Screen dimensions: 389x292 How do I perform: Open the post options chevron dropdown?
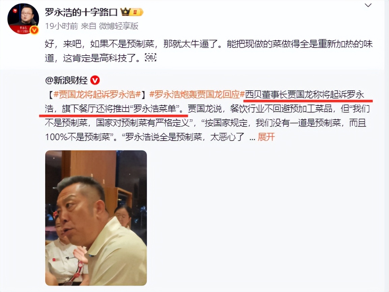[368, 5]
